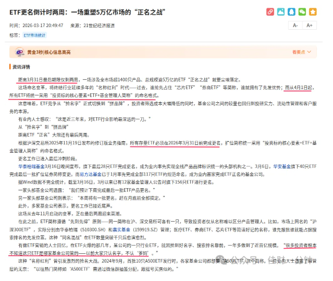Share the article via the green WeChat icon

coord(302,12)
